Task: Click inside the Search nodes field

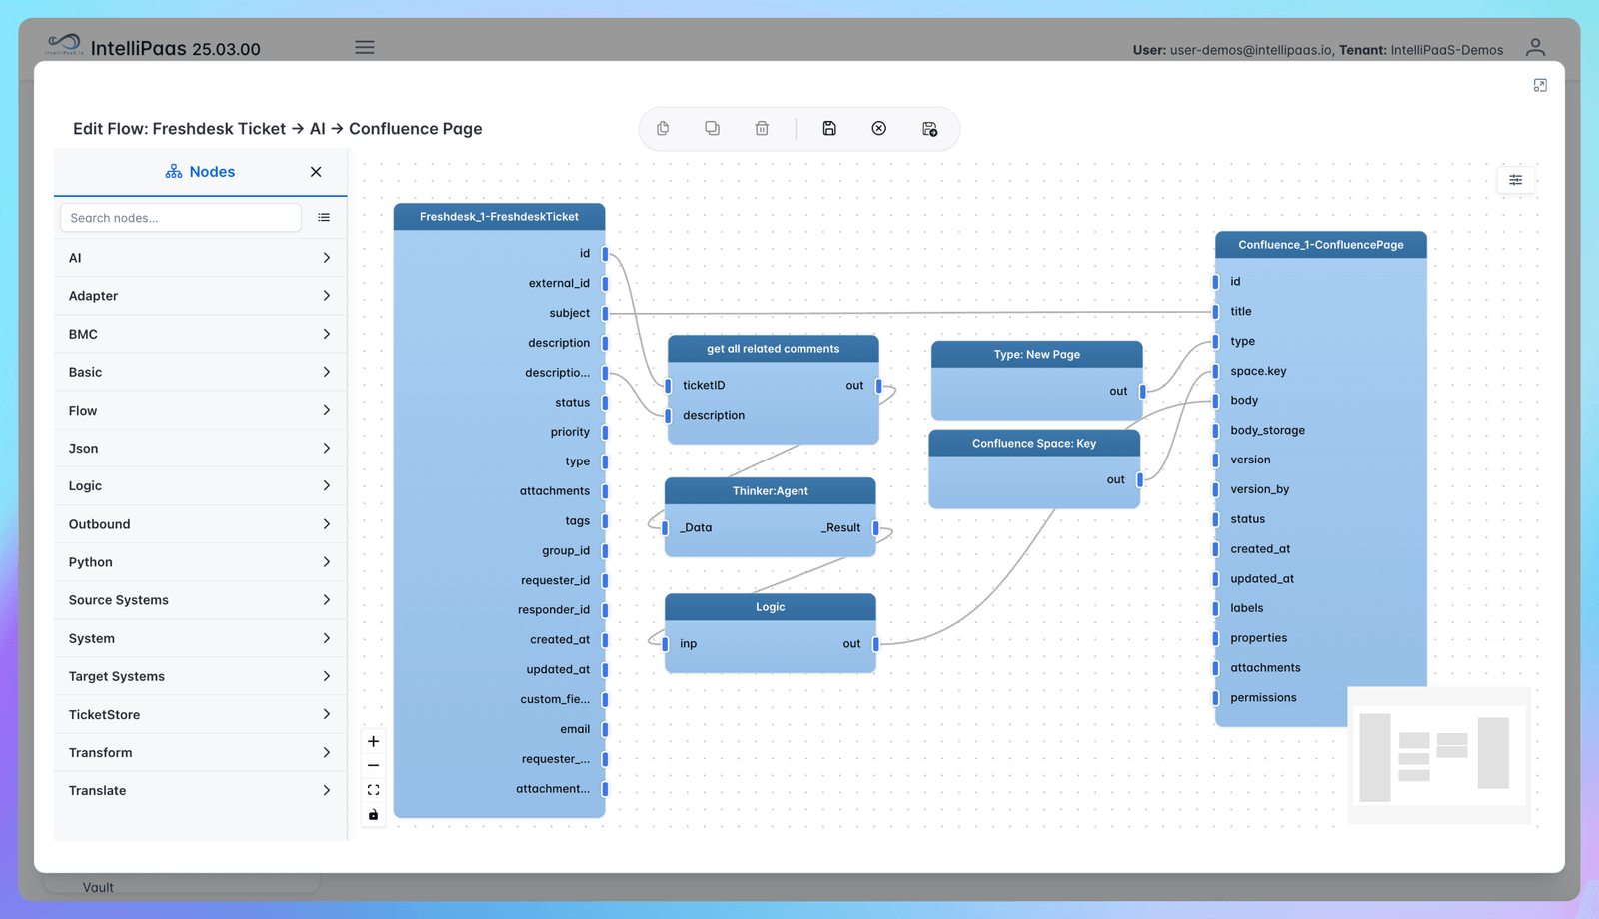Action: [180, 217]
